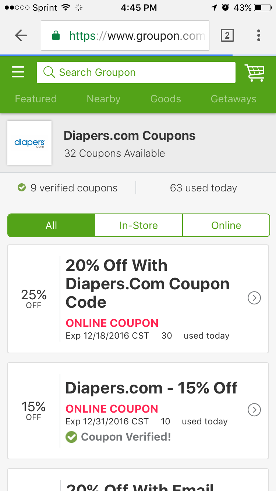The width and height of the screenshot is (276, 491).
Task: Select the In-Store coupons filter
Action: click(x=139, y=225)
